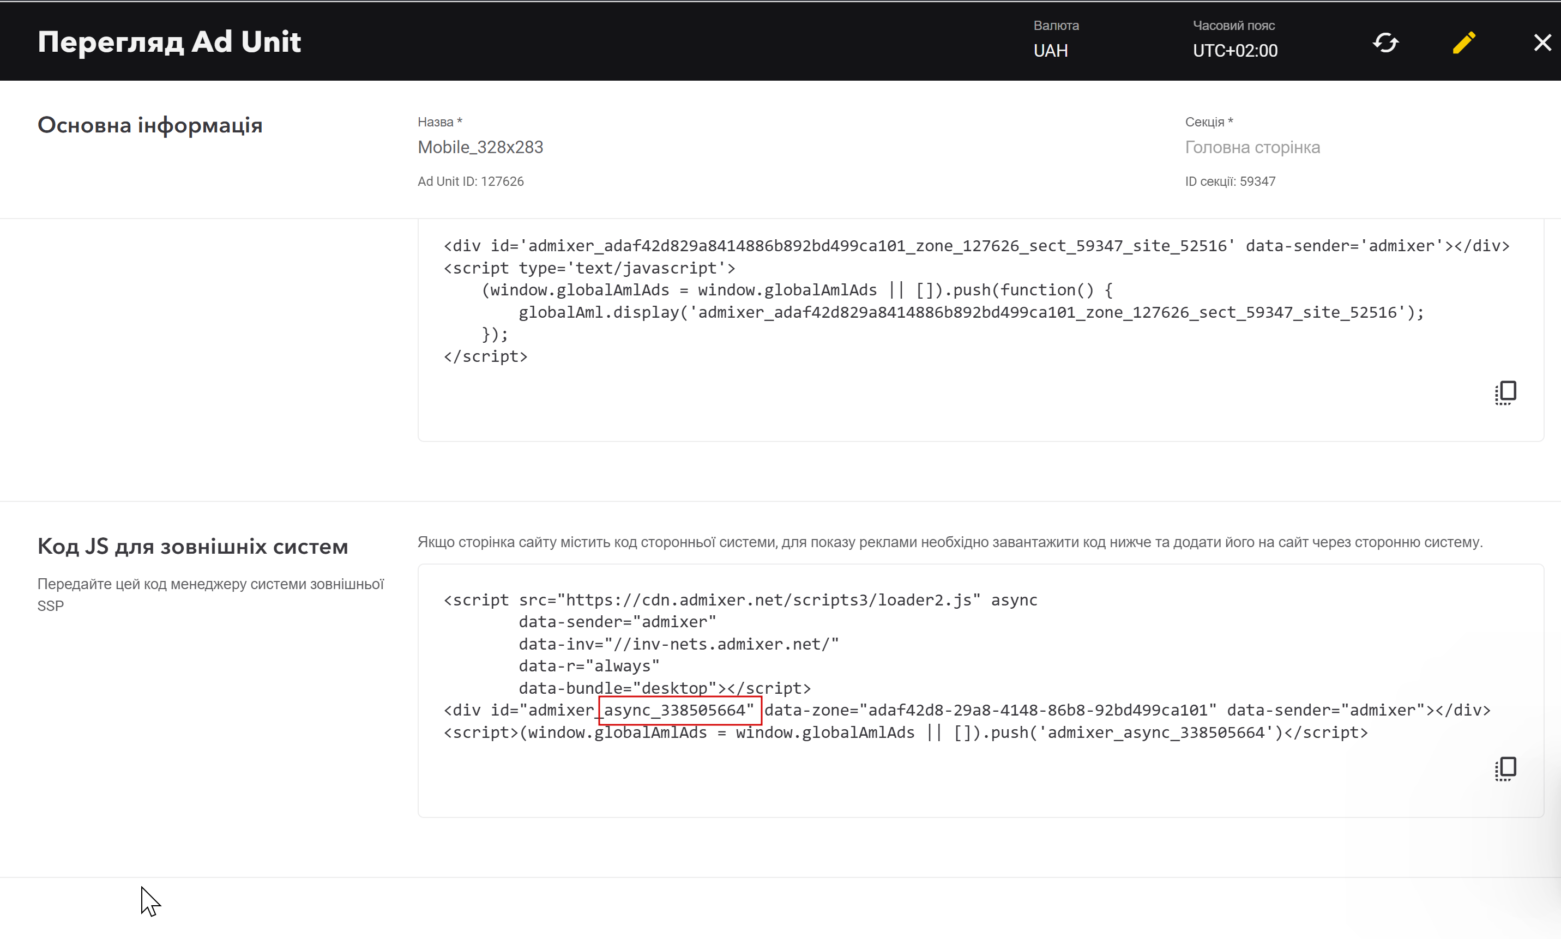
Task: Click the Перегляд Ad Unit title
Action: point(169,42)
